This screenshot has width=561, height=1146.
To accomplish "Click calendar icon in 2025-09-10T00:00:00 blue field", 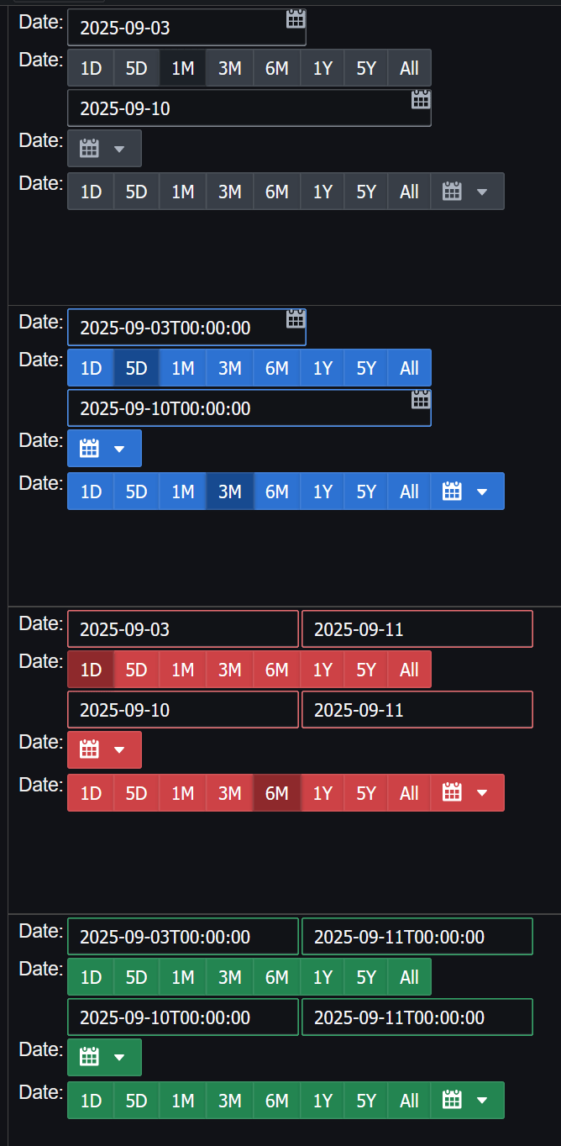I will tap(421, 399).
